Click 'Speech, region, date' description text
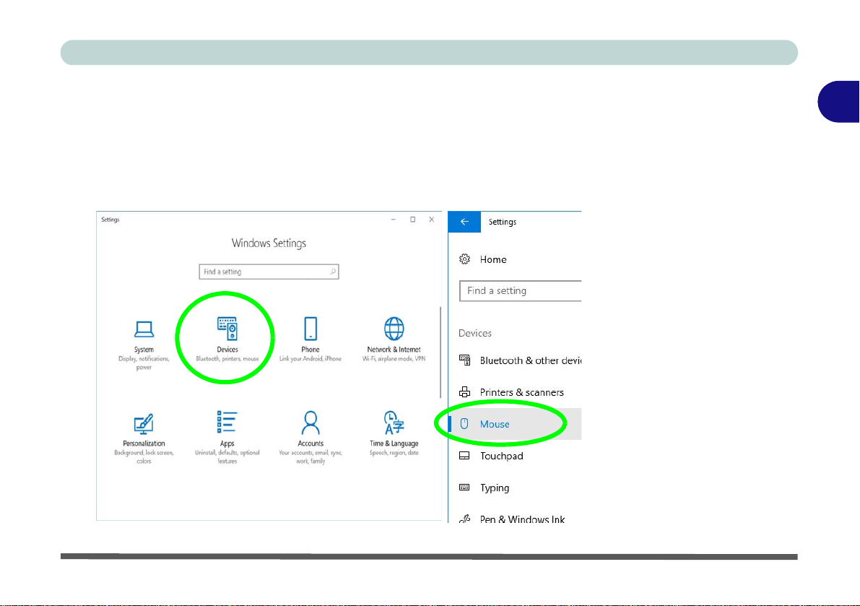Image resolution: width=860 pixels, height=606 pixels. 394,453
